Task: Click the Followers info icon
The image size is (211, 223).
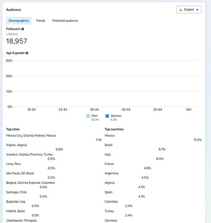Action: [x=23, y=29]
